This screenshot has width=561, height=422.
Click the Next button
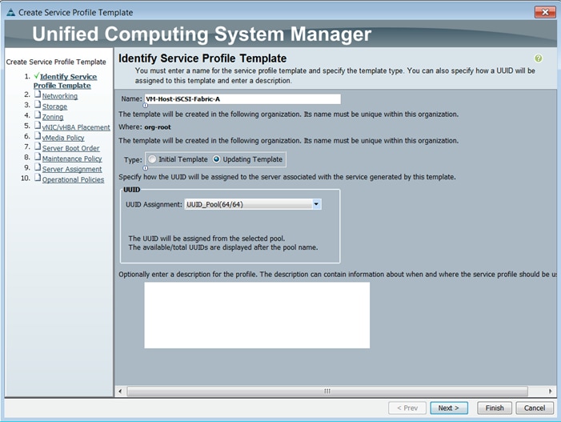pyautogui.click(x=449, y=408)
